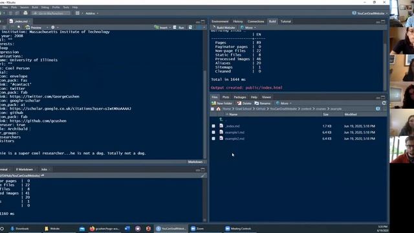Open the Build menu in menu bar
This screenshot has width=414, height=233.
(x=35, y=7)
